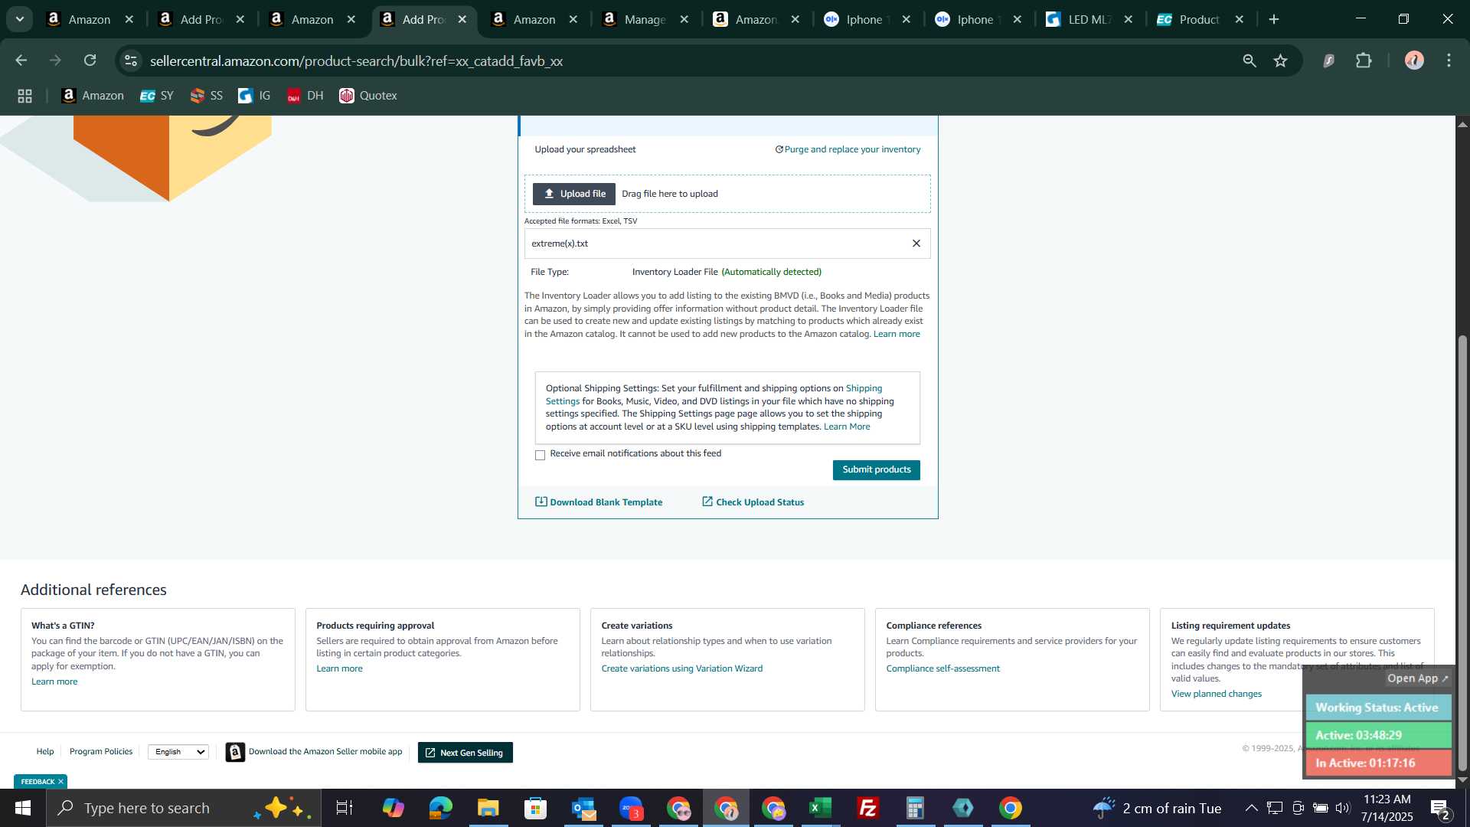Open Windows Start menu

coord(23,808)
